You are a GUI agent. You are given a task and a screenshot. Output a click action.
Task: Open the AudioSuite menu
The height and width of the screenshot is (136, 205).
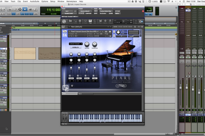[35, 2]
